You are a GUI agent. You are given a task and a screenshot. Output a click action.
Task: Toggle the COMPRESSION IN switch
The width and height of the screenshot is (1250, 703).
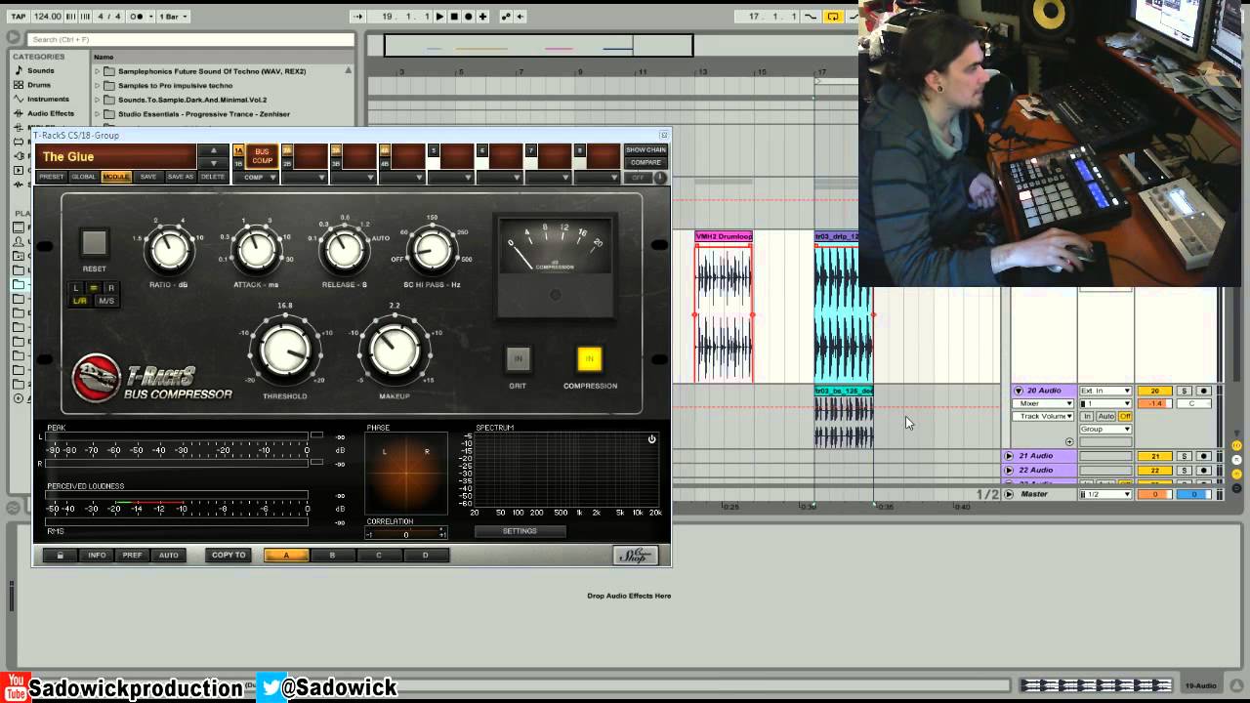[x=589, y=359]
